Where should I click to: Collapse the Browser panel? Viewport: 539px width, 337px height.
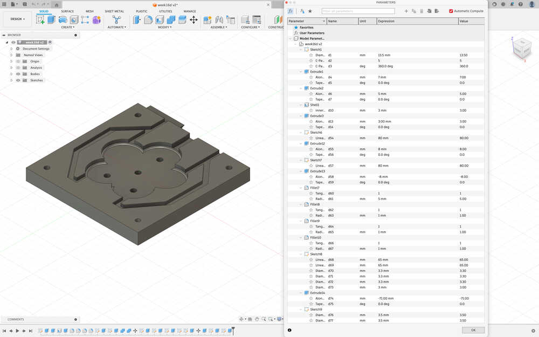pyautogui.click(x=4, y=35)
